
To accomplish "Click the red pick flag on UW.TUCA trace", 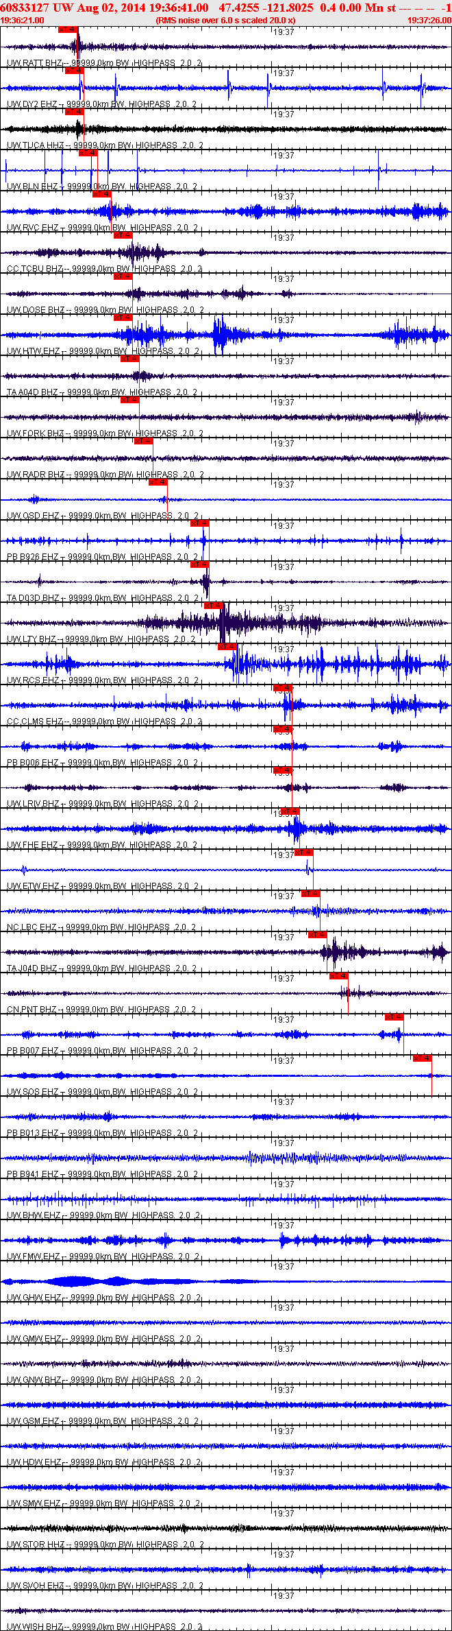I will pyautogui.click(x=74, y=112).
